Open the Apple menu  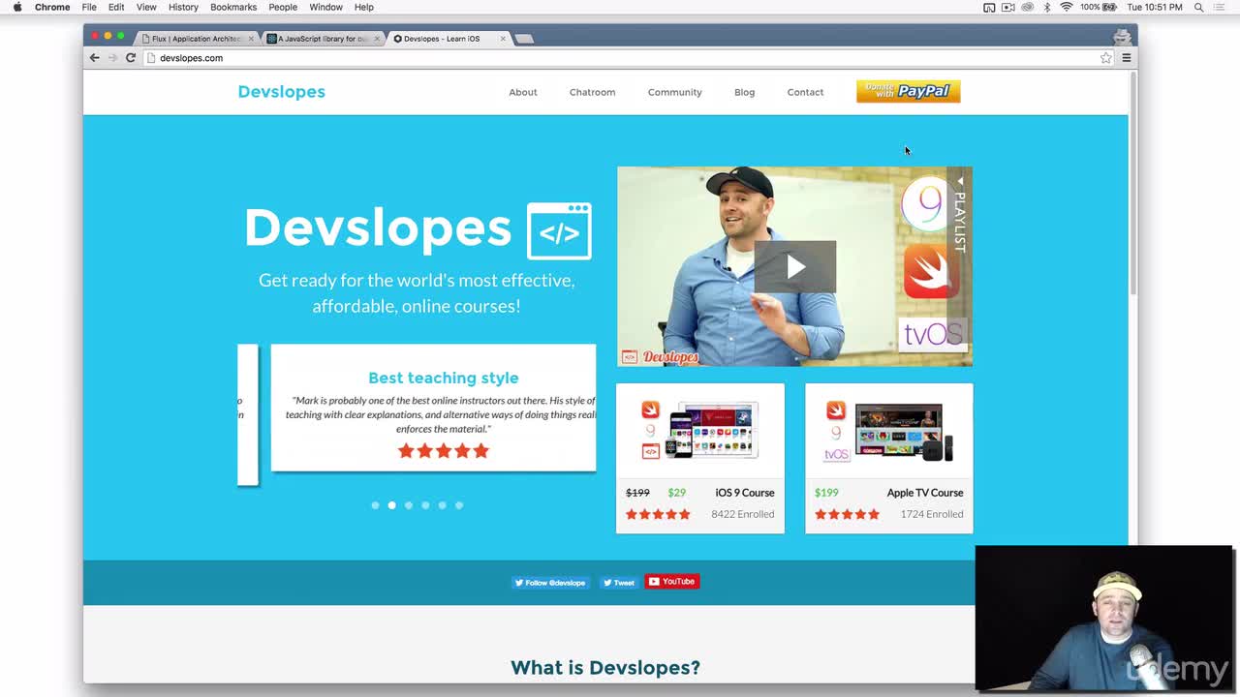click(x=16, y=7)
